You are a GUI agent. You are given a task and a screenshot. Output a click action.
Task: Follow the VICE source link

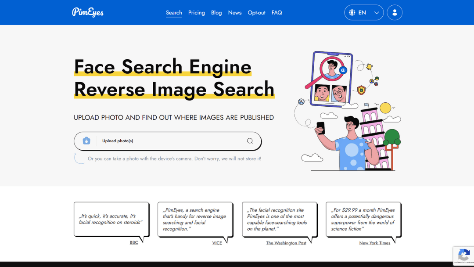217,243
